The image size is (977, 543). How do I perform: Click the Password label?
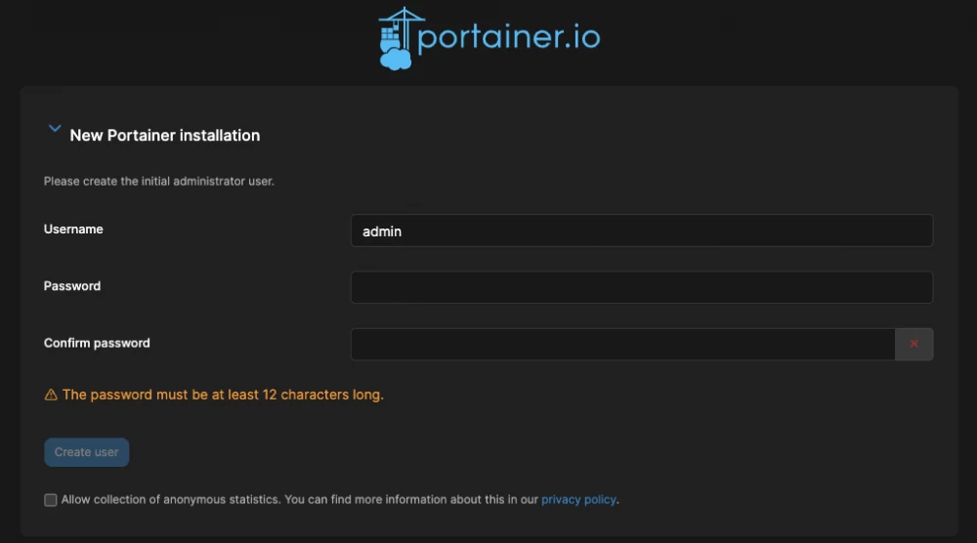72,286
